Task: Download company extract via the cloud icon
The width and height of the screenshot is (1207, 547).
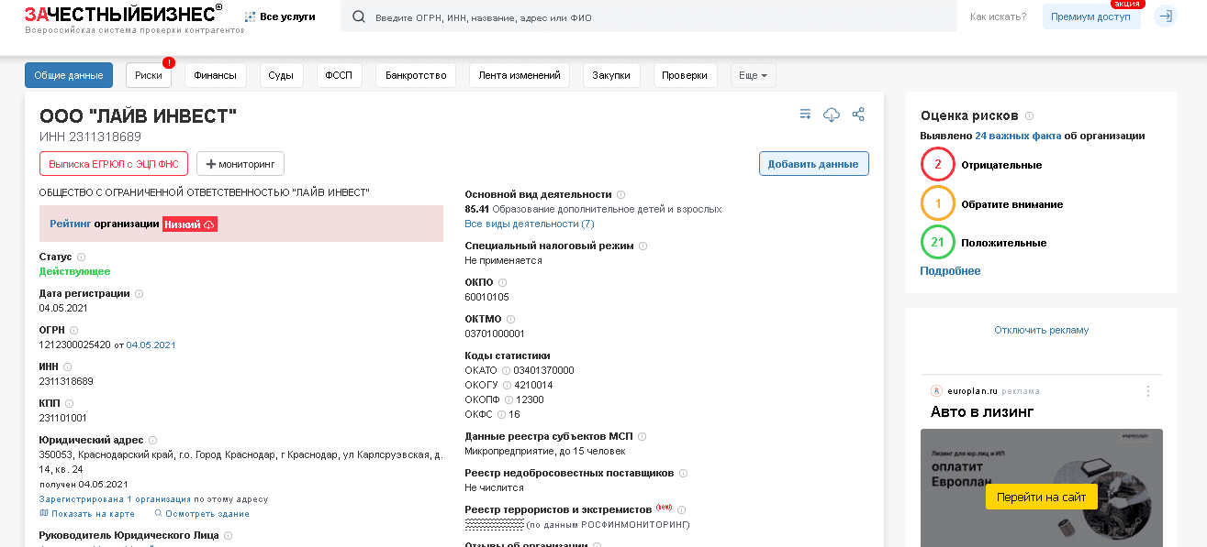Action: tap(832, 114)
